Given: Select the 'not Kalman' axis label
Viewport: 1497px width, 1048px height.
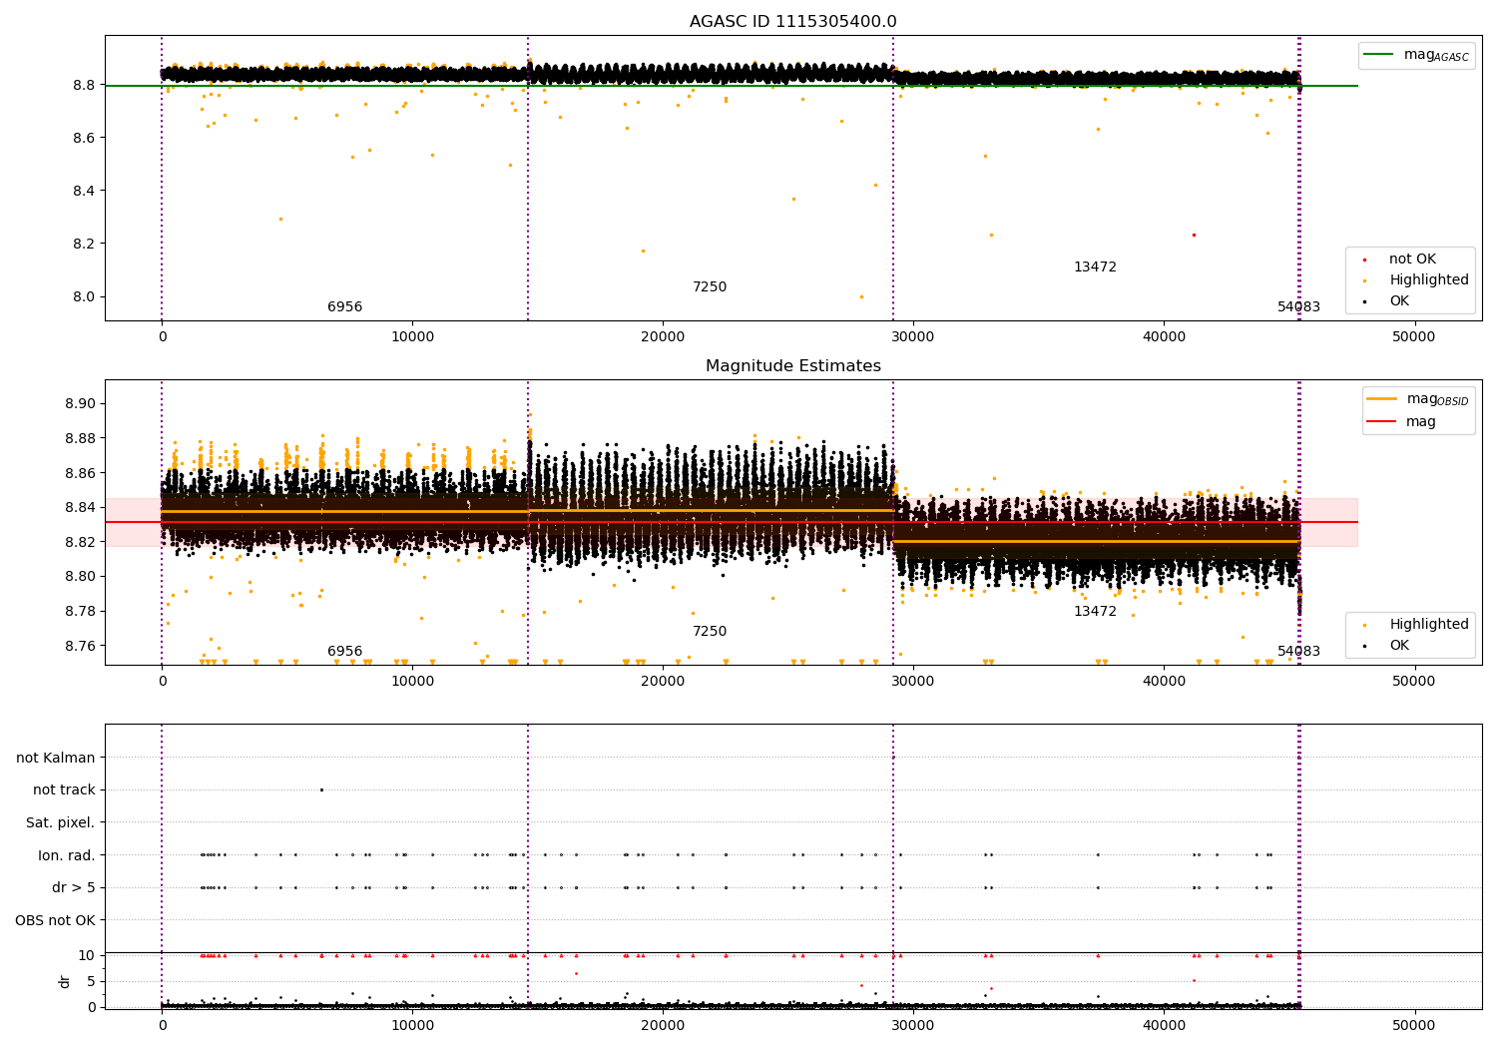Looking at the screenshot, I should pyautogui.click(x=56, y=758).
